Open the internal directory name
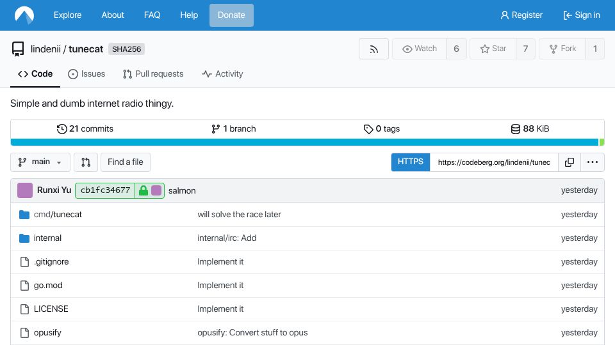 tap(47, 238)
